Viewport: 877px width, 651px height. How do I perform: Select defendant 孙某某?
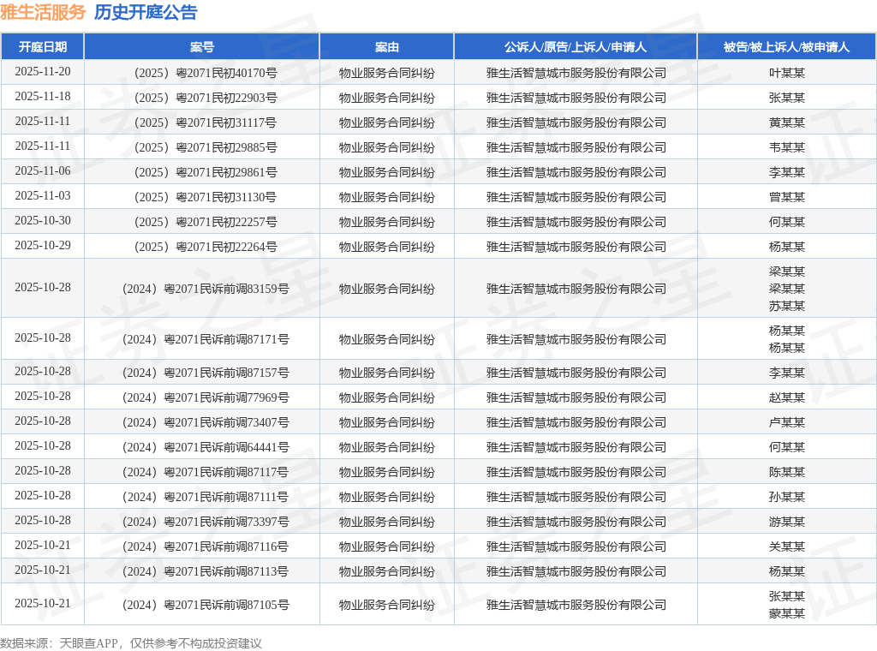pos(786,497)
